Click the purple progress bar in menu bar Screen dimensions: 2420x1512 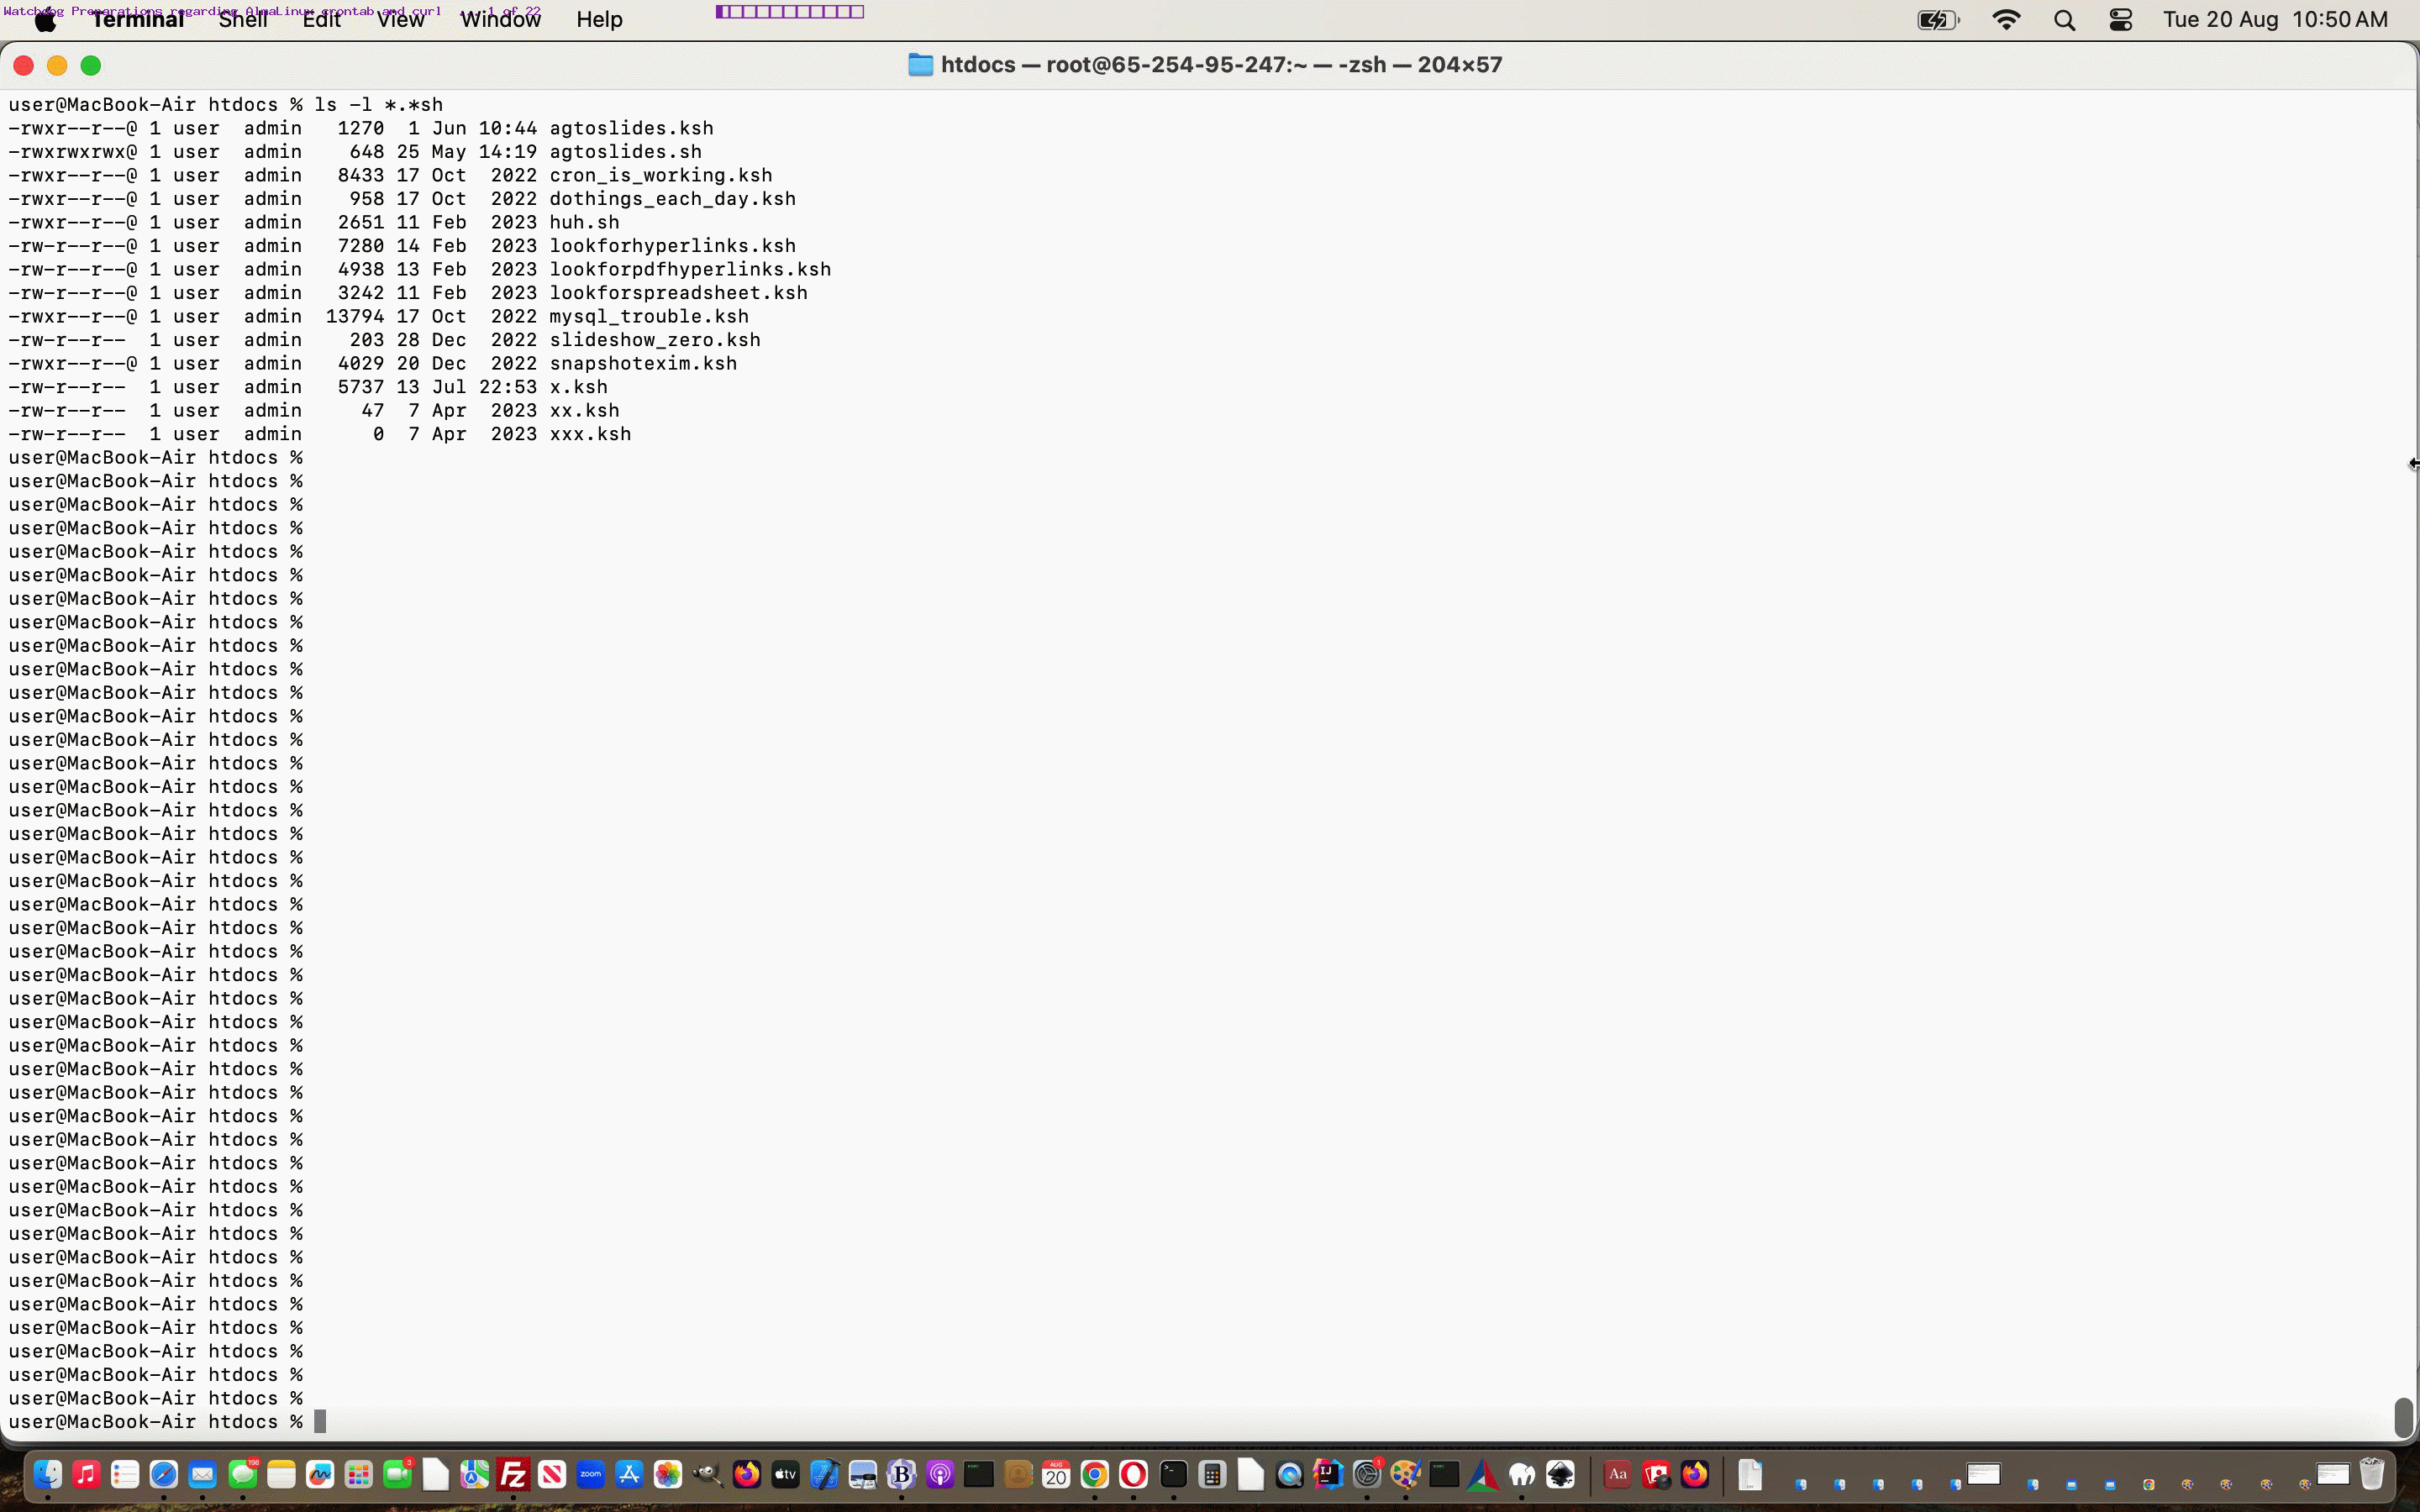pos(790,12)
